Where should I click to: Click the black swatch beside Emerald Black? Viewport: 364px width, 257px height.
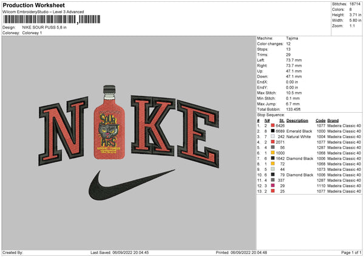pos(273,131)
